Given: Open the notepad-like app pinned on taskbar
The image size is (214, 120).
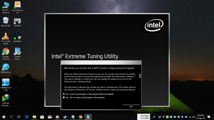Looking at the screenshot, I should [x=73, y=117].
